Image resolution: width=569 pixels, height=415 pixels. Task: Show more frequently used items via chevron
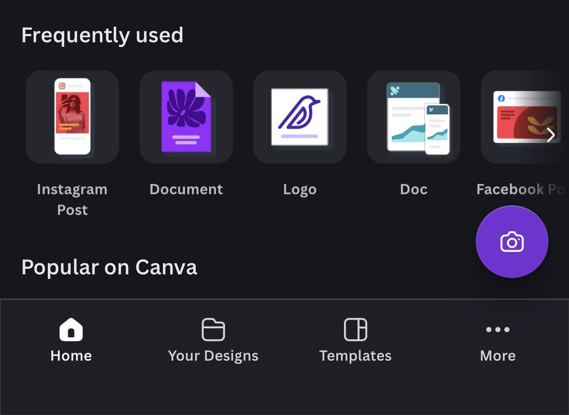pos(551,135)
